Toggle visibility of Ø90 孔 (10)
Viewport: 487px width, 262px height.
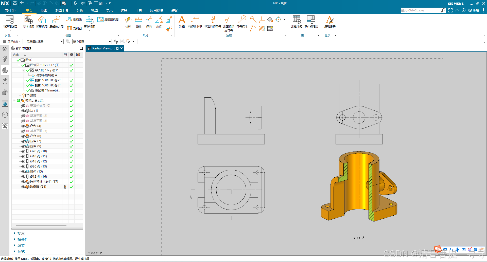(x=23, y=151)
